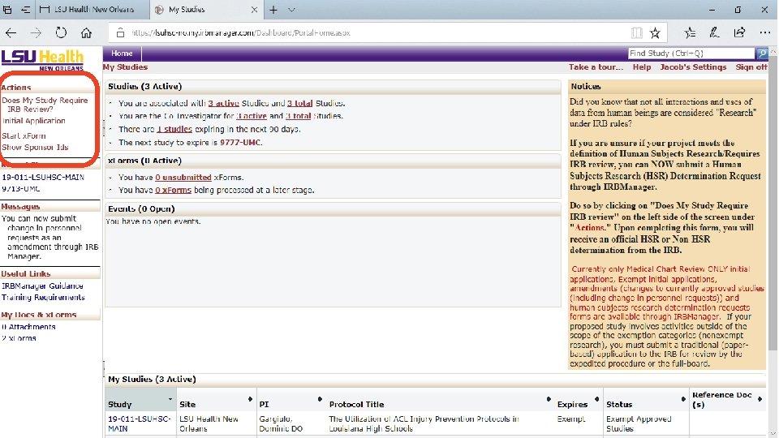Image resolution: width=779 pixels, height=438 pixels.
Task: Click the 3 total studies link
Action: [299, 103]
